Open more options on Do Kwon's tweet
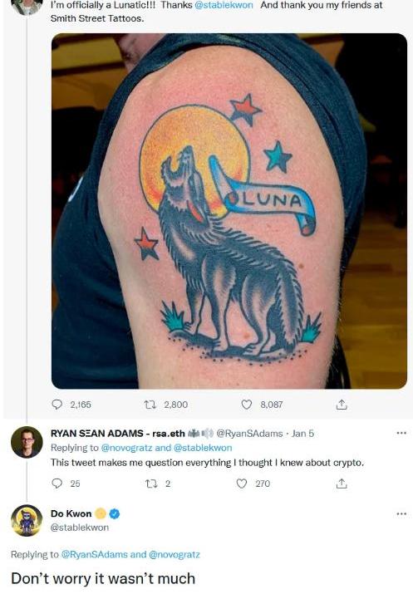413x594 pixels. (x=401, y=514)
